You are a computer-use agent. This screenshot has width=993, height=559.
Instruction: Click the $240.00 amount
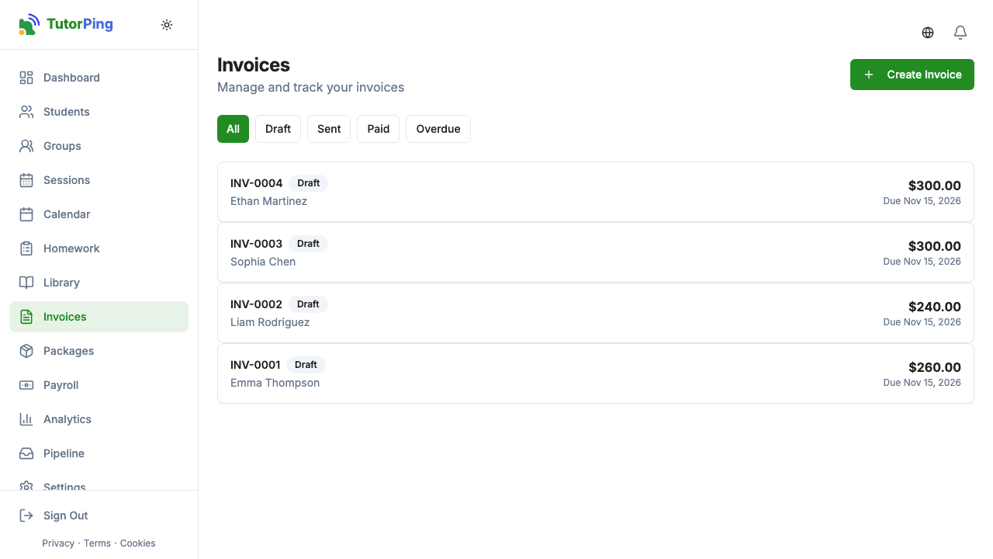tap(935, 307)
